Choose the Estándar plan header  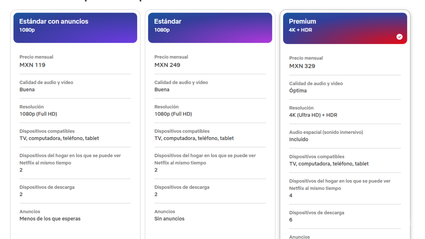(210, 28)
